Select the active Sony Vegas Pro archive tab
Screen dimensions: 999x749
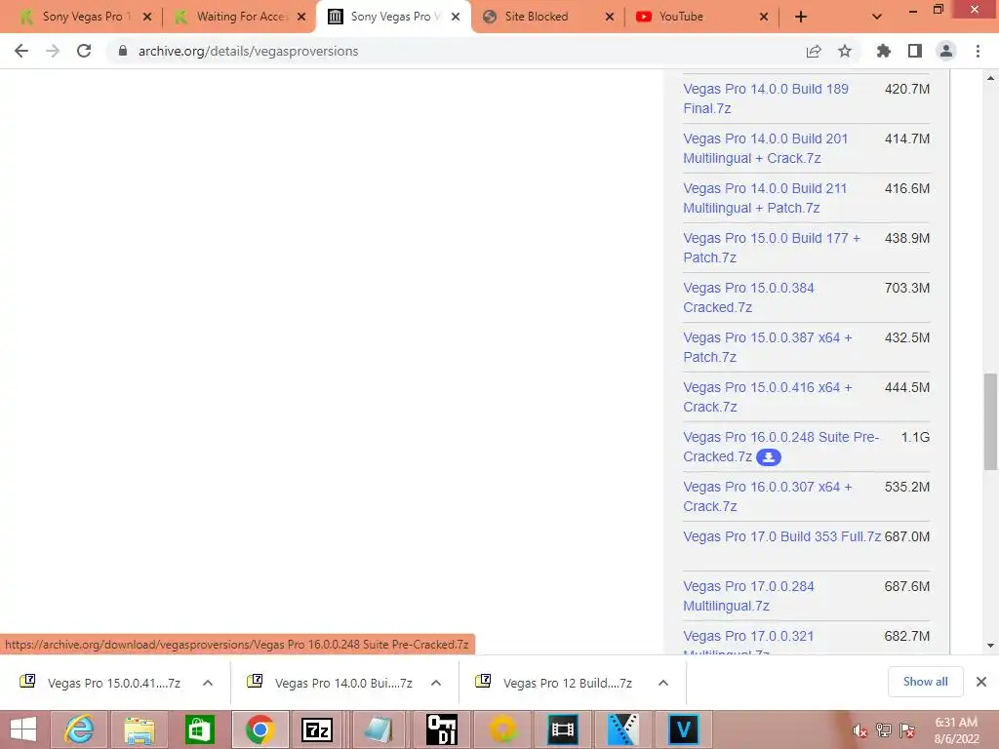click(x=395, y=17)
